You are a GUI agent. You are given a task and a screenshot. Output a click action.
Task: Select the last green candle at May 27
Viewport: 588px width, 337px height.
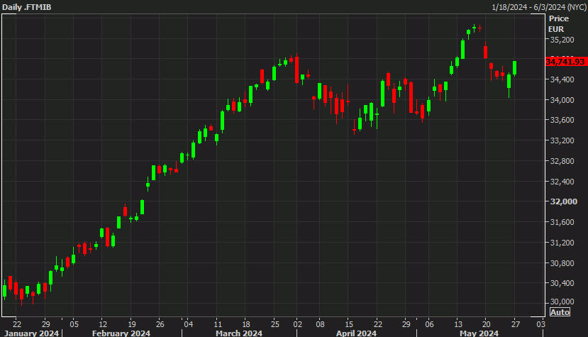515,67
